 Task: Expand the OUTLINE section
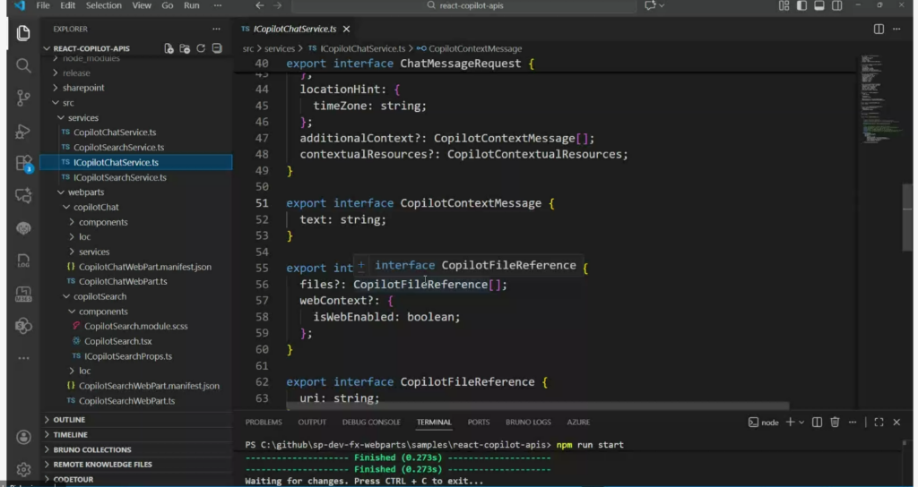[69, 420]
